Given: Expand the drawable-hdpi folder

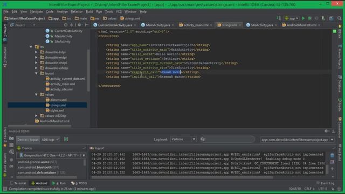Looking at the screenshot, I should tap(36, 52).
